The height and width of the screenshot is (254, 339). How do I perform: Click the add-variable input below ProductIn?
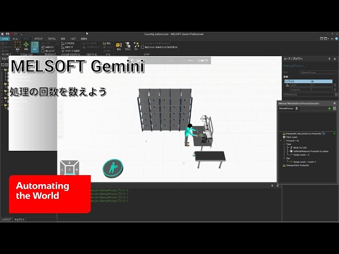(x=309, y=94)
